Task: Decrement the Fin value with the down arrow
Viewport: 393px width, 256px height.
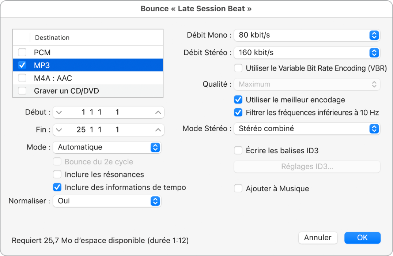Action: [58, 129]
